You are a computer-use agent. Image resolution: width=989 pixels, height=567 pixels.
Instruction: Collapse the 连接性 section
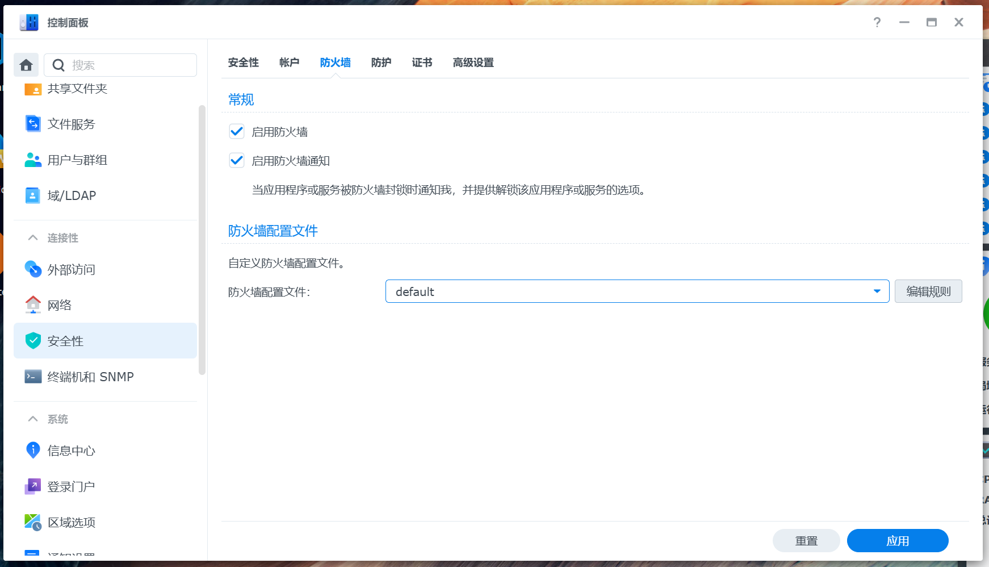coord(32,237)
